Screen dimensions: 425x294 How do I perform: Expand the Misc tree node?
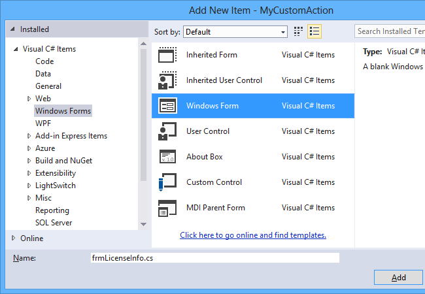(29, 198)
